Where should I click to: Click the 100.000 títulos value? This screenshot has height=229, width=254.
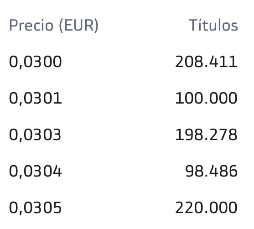207,98
